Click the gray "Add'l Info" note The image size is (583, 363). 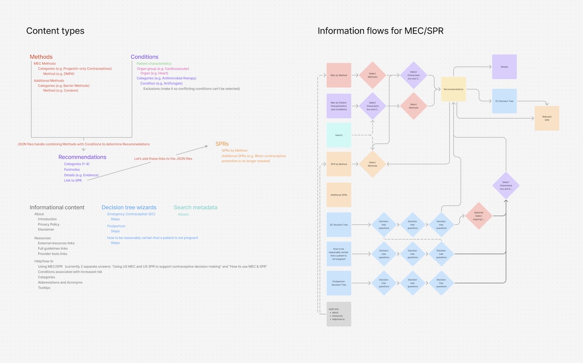(x=339, y=314)
